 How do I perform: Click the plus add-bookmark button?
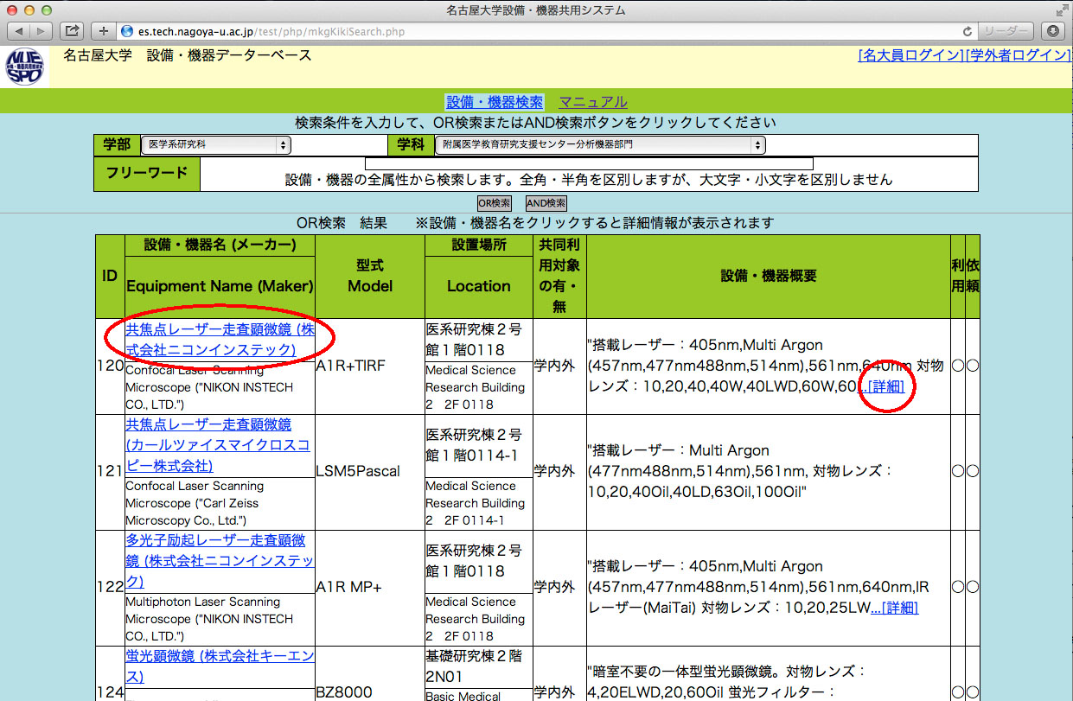tap(104, 31)
